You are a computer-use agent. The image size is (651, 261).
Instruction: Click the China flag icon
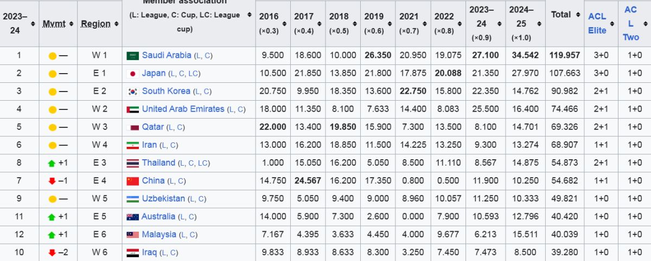132,181
